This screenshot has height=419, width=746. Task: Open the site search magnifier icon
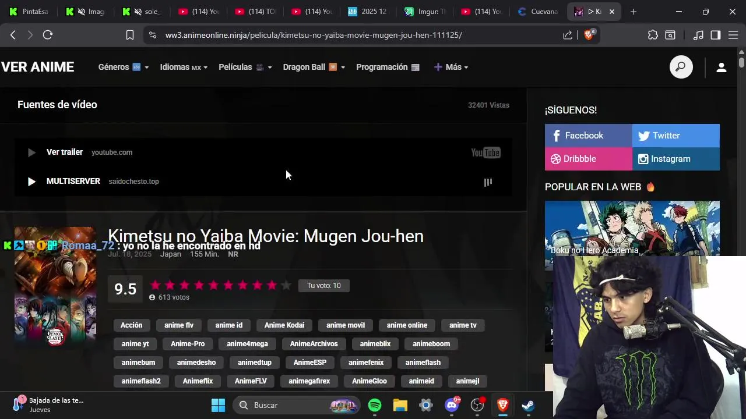681,67
